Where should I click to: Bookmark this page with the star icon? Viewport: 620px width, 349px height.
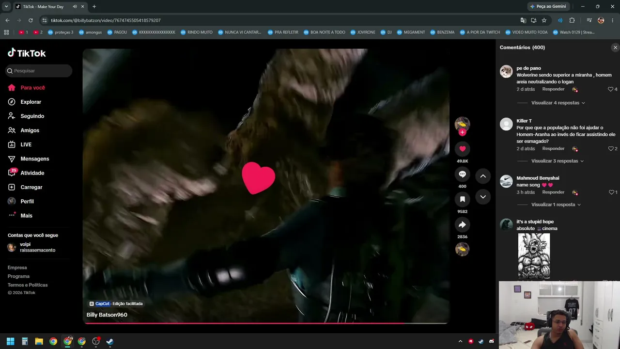pyautogui.click(x=544, y=20)
